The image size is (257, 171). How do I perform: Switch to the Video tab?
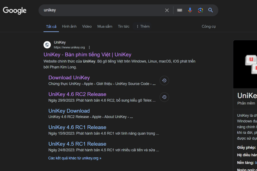87,26
